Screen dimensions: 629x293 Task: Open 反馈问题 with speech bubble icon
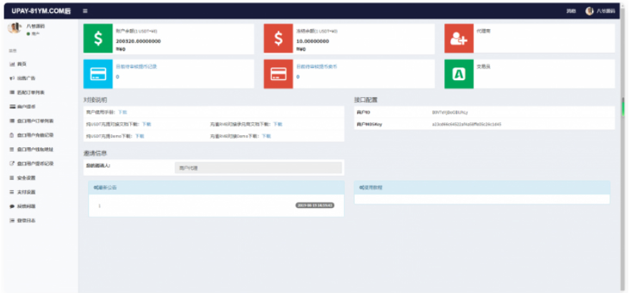[22, 207]
